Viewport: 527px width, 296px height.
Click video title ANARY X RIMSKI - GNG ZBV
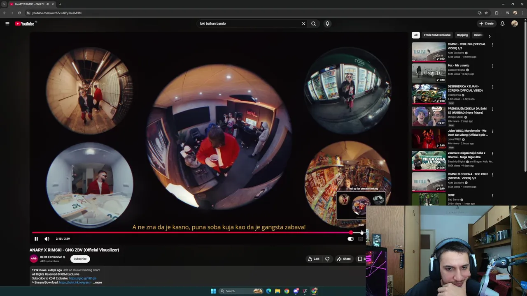[74, 250]
